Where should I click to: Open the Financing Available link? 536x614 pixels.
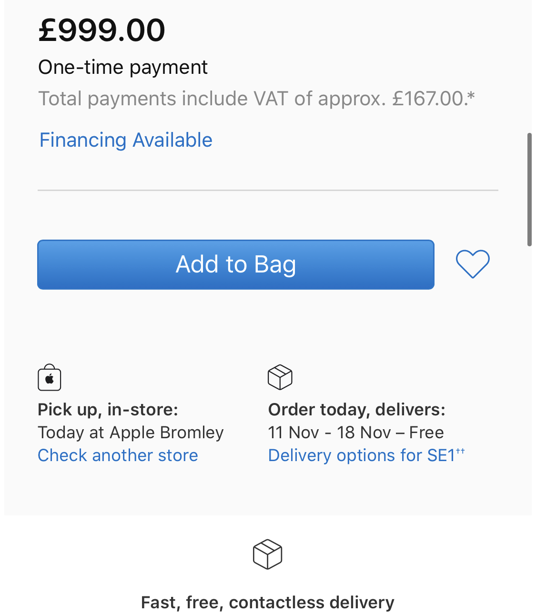pos(126,140)
